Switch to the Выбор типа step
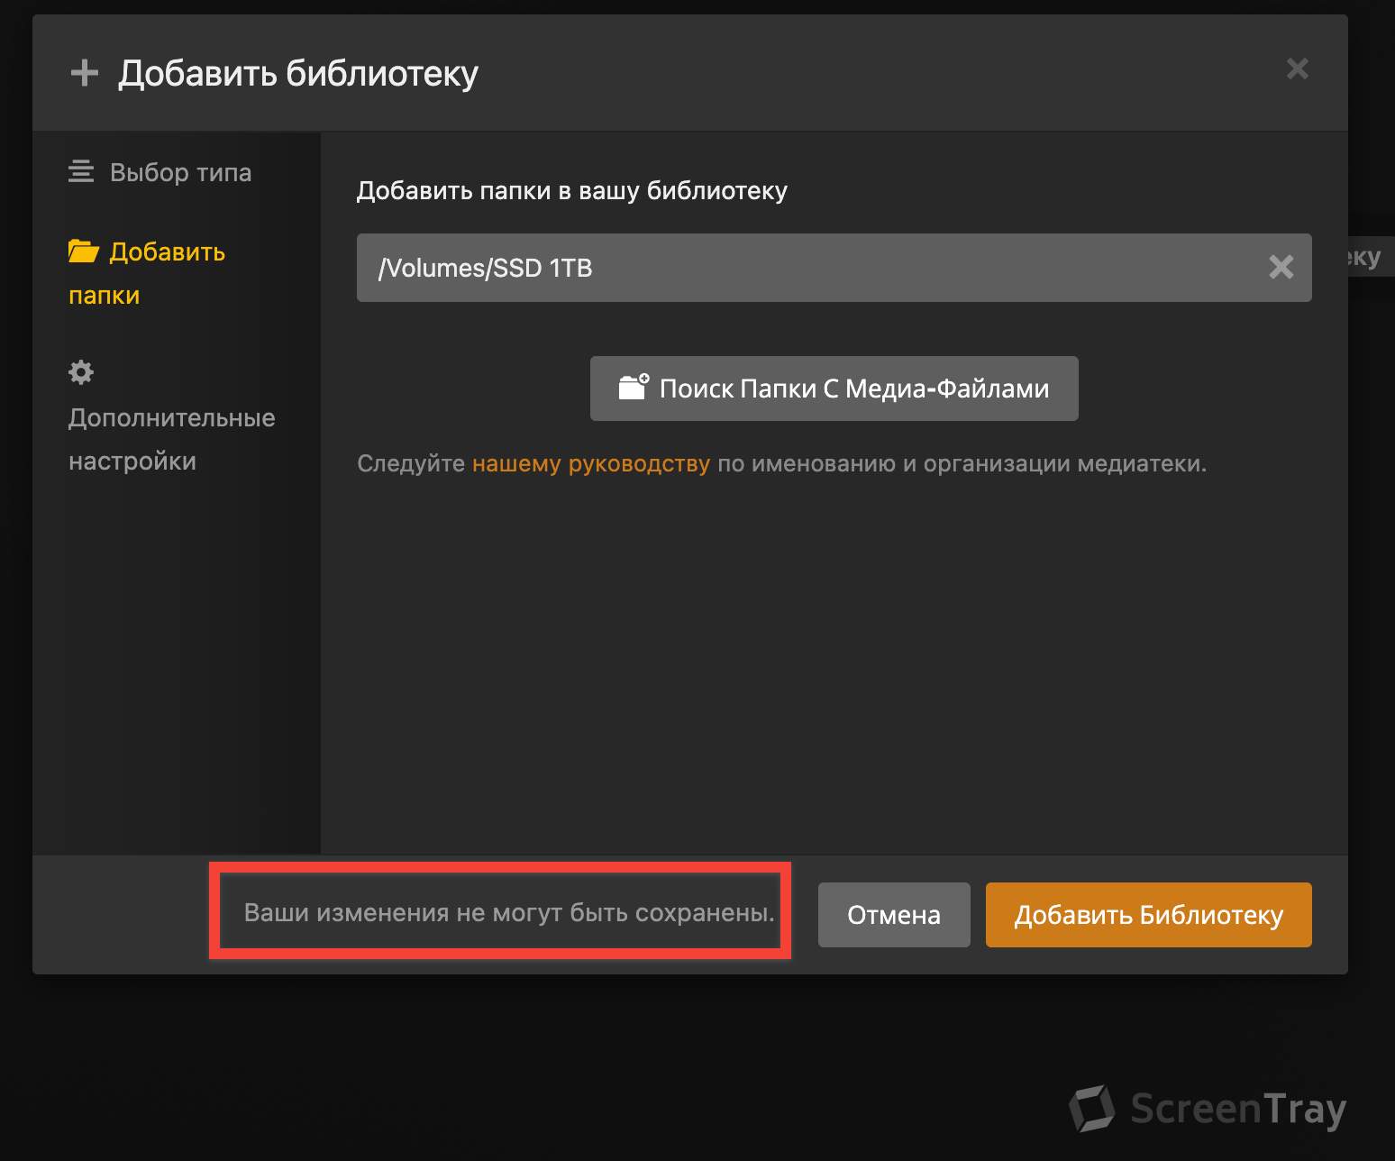The width and height of the screenshot is (1395, 1161). (180, 172)
